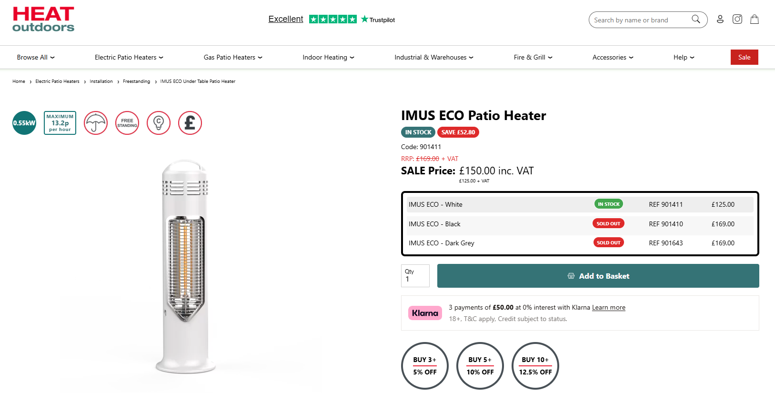Click the 0.55kW power badge
This screenshot has height=393, width=775.
click(x=24, y=123)
